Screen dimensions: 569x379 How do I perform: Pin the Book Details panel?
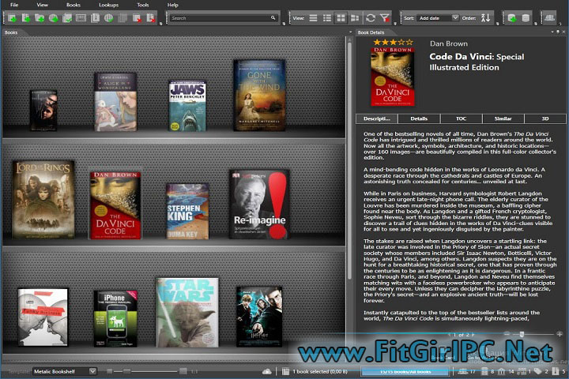tap(560, 32)
